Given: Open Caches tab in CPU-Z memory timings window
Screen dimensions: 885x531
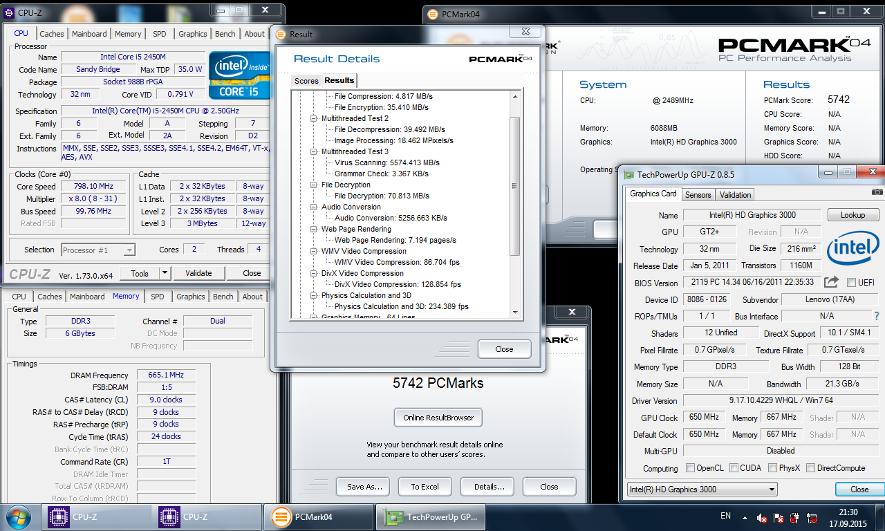Looking at the screenshot, I should (x=50, y=297).
